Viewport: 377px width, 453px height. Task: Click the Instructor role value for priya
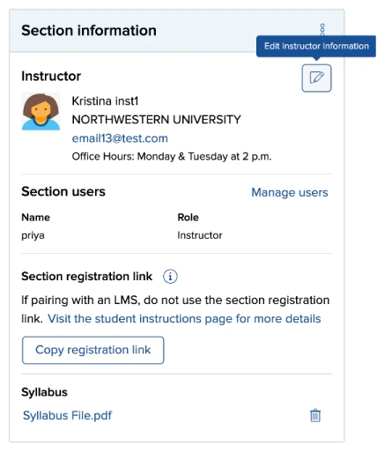click(x=200, y=235)
